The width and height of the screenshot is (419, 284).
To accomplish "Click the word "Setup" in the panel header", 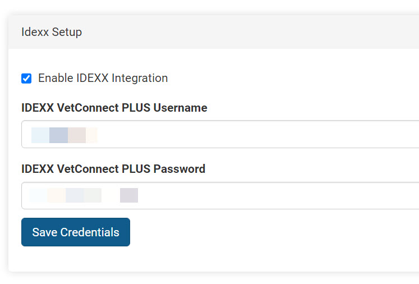I will click(x=67, y=32).
